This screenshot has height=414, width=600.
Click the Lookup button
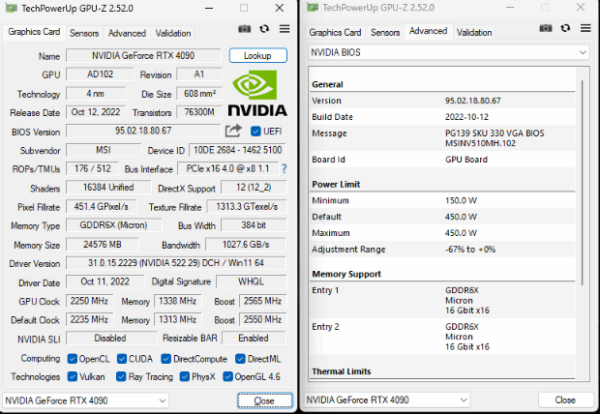click(258, 55)
